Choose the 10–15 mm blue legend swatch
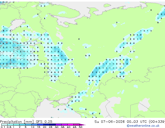Screen dimensions: 165x128 click(x=34, y=125)
